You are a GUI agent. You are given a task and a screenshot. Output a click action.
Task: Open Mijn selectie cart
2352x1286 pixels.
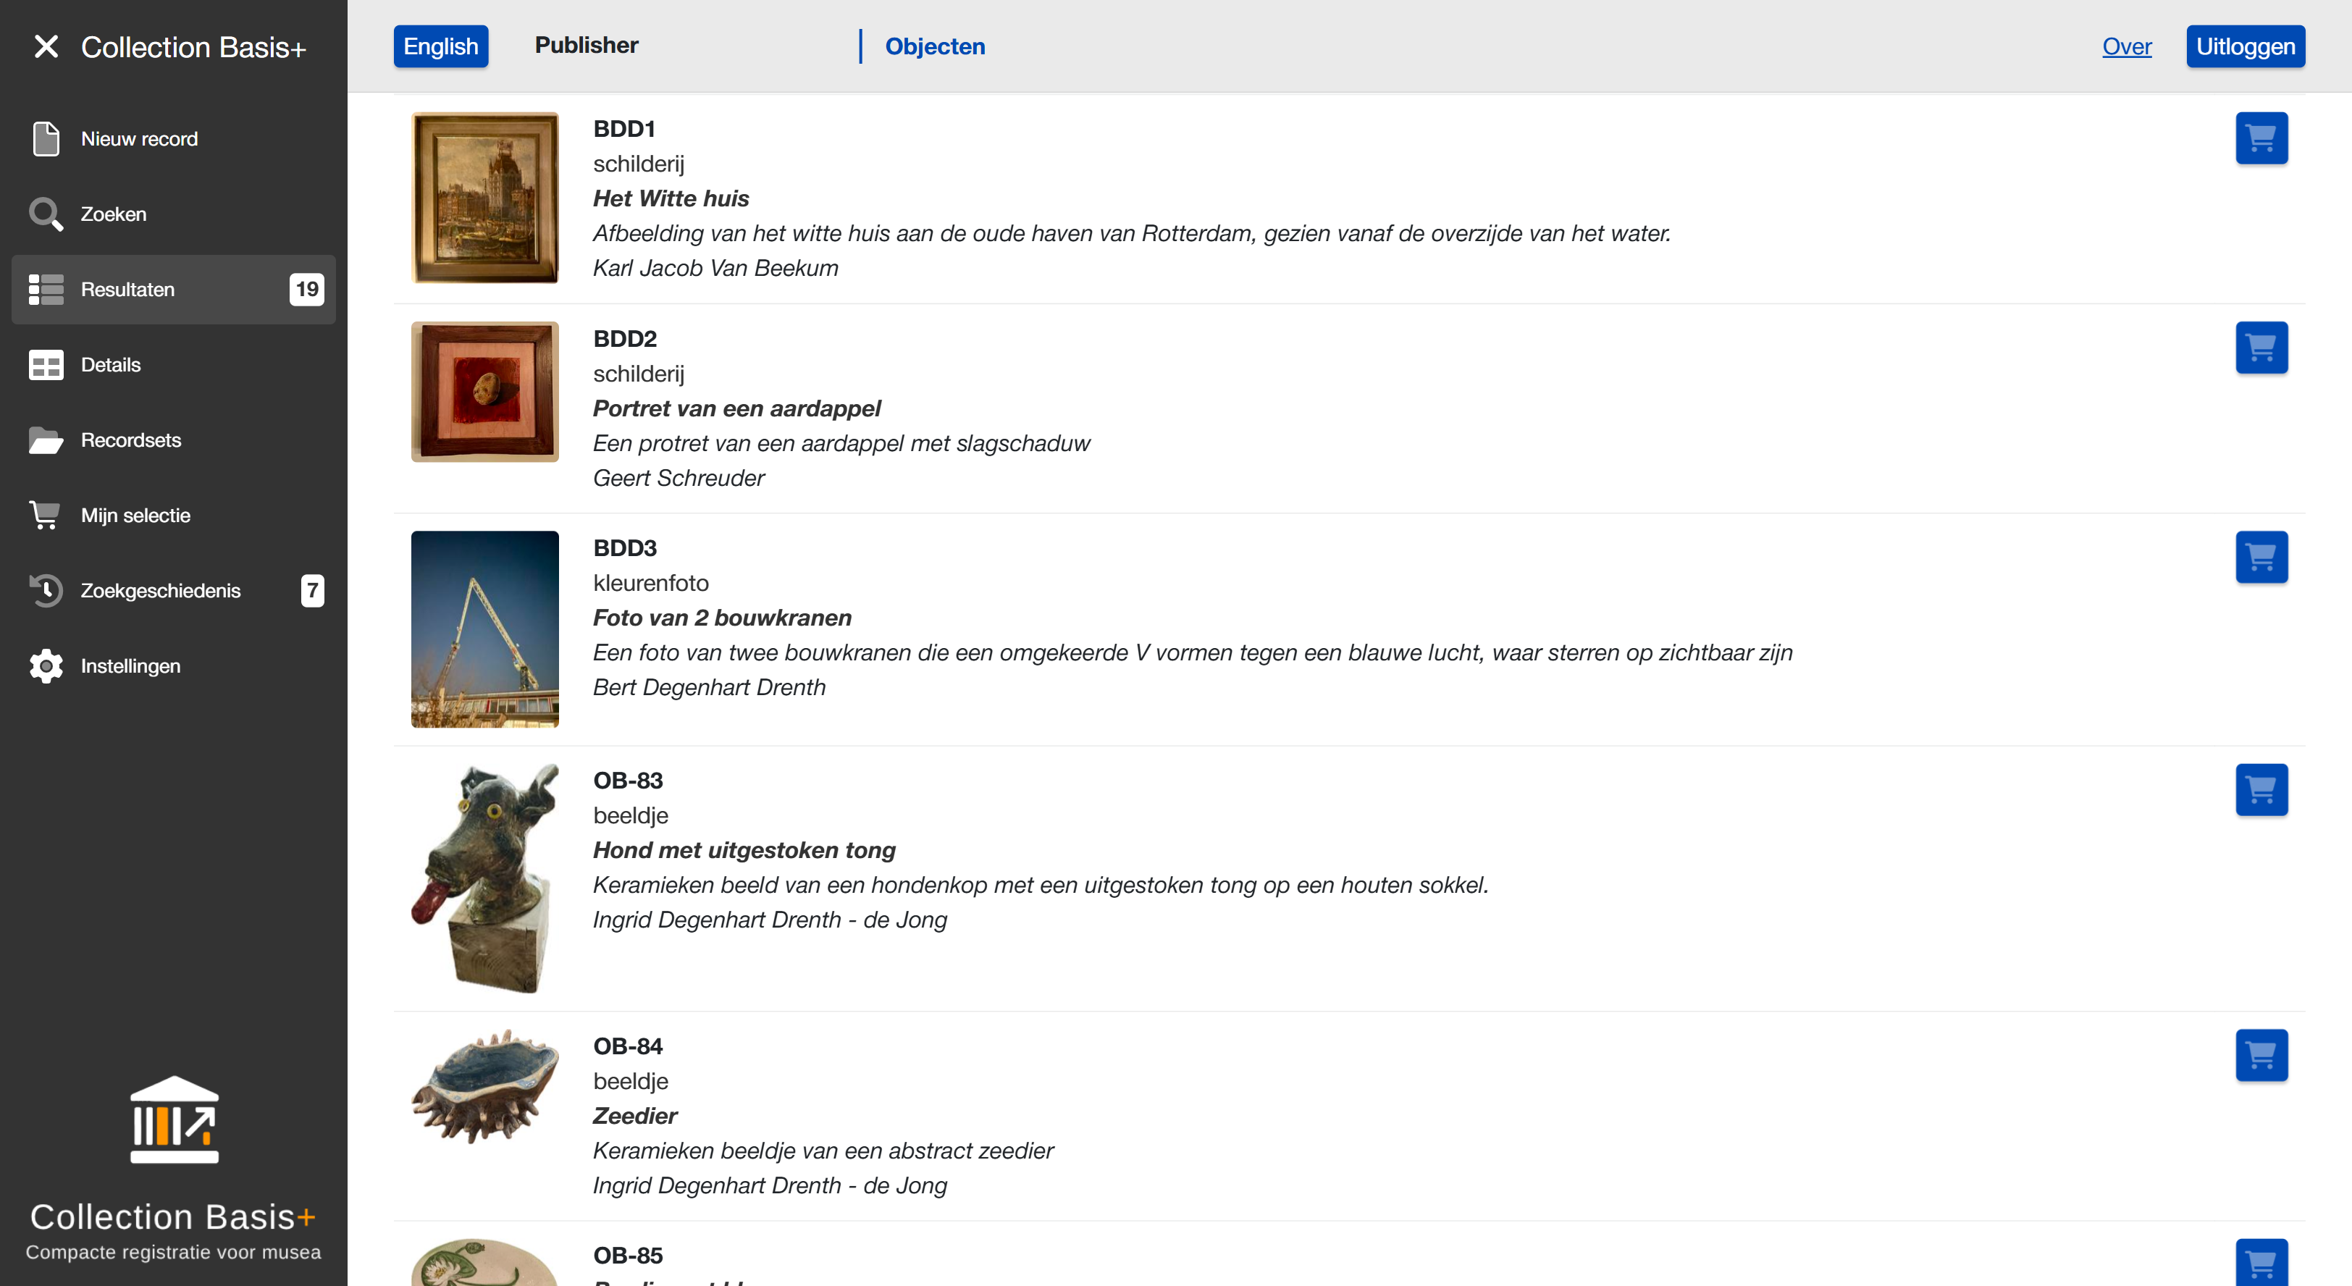pos(135,515)
